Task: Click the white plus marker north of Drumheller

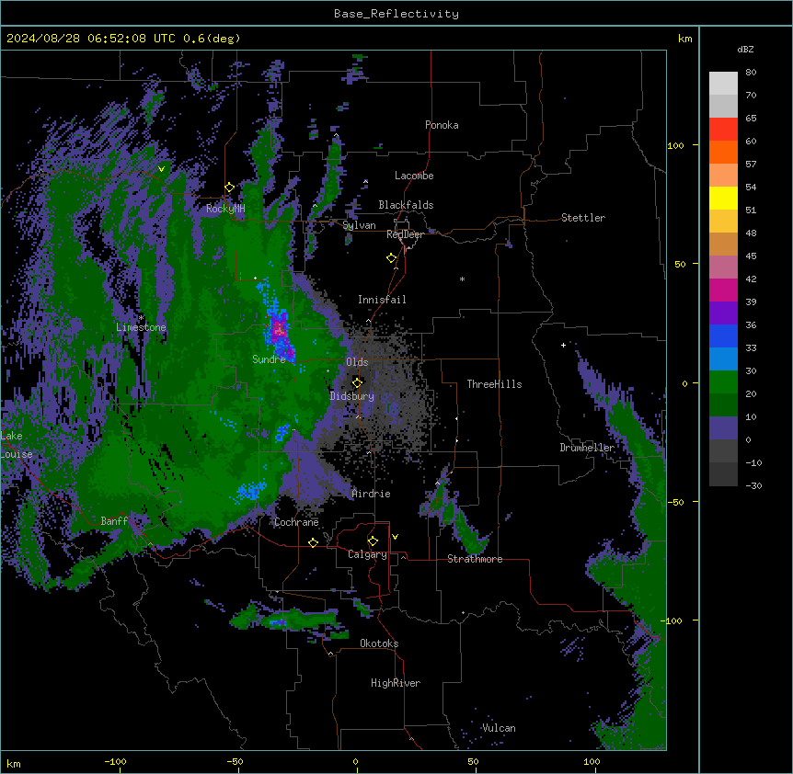Action: tap(563, 345)
